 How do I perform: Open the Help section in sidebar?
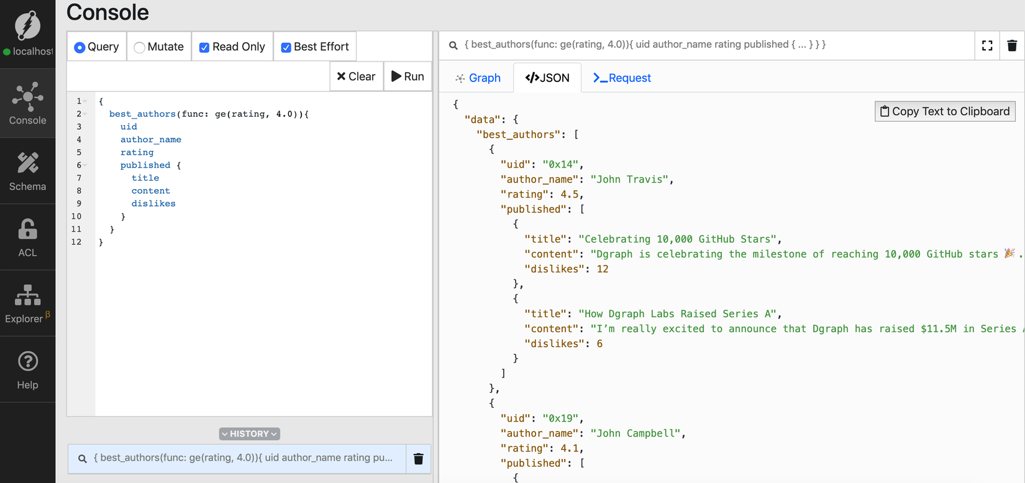tap(27, 370)
